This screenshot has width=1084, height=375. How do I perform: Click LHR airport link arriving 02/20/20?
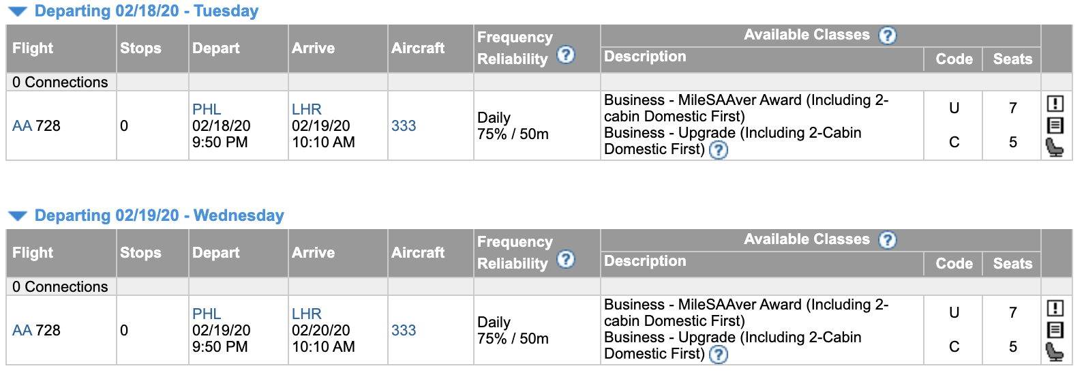tap(306, 314)
